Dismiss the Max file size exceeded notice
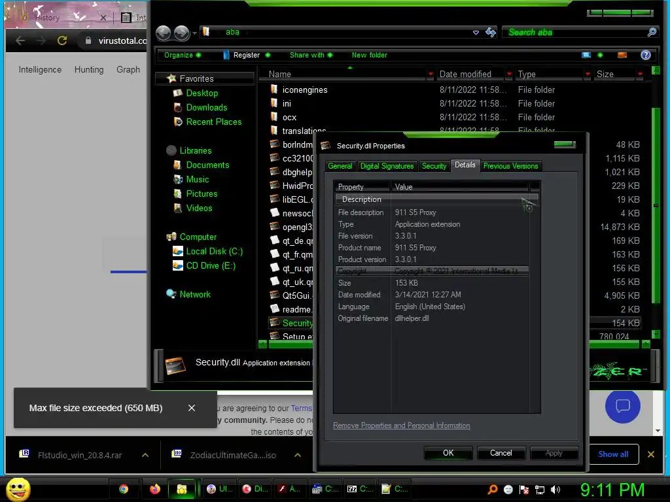This screenshot has height=502, width=670. tap(192, 408)
